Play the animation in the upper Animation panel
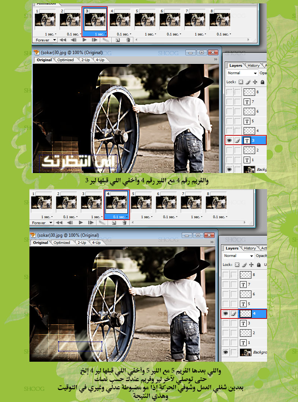 [x=85, y=40]
